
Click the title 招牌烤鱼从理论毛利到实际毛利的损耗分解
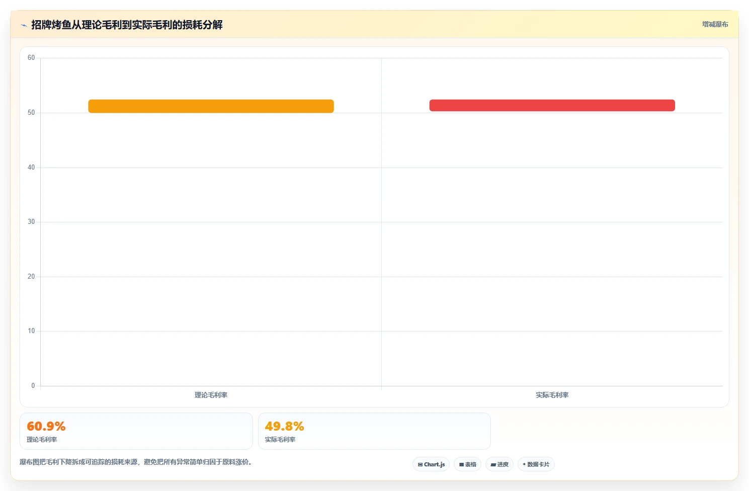tap(127, 25)
